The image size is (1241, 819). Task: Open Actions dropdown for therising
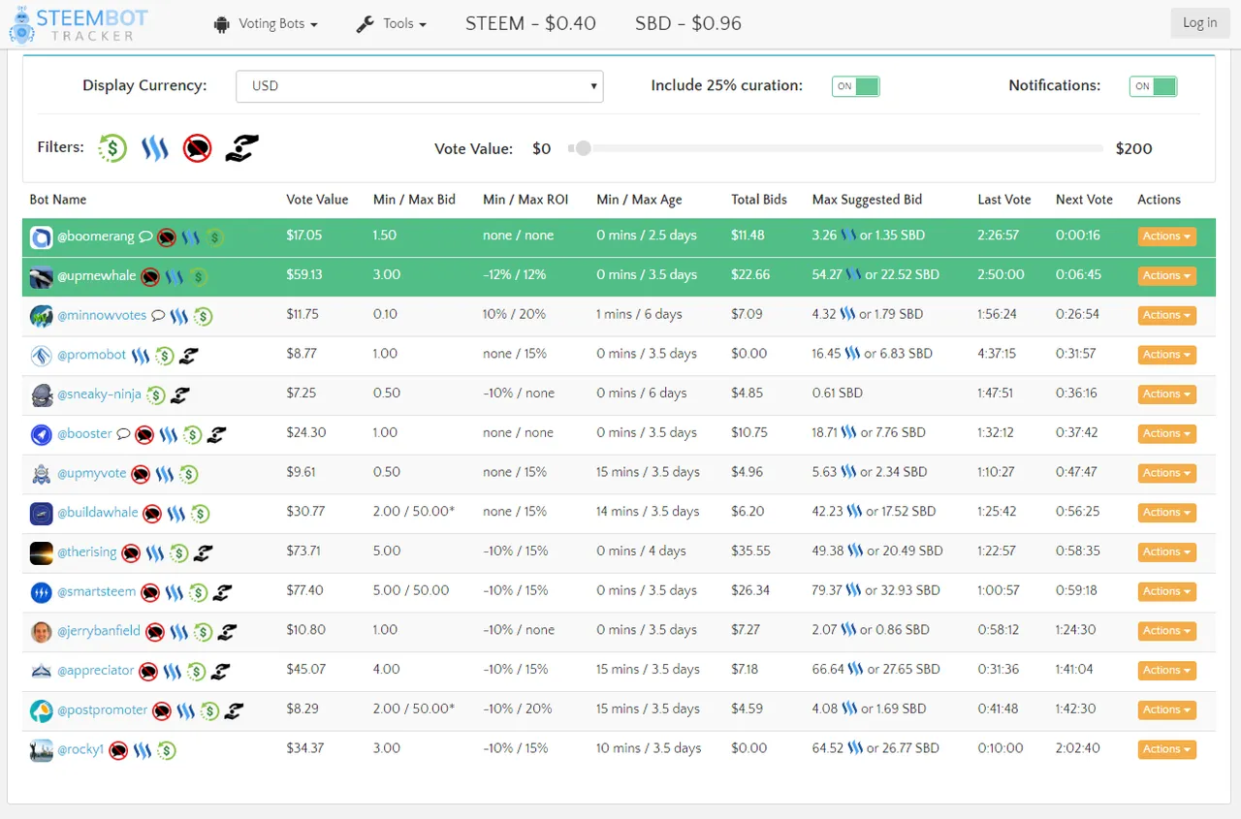(x=1166, y=551)
